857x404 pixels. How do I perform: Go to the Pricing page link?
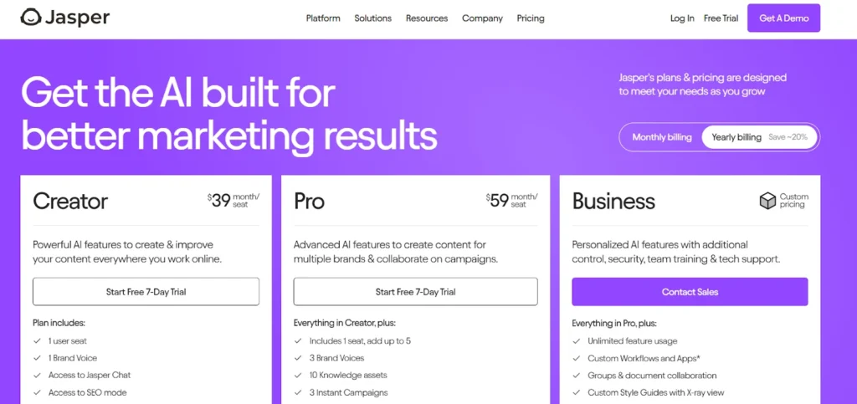click(x=530, y=18)
